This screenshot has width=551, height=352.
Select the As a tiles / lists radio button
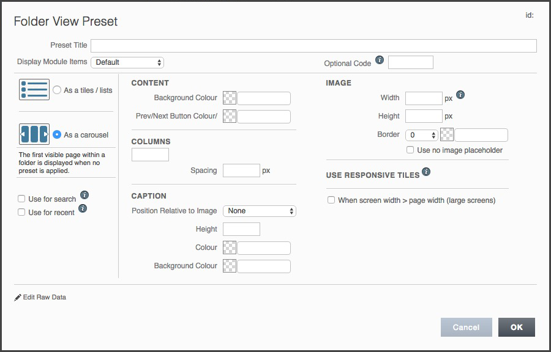pos(57,90)
